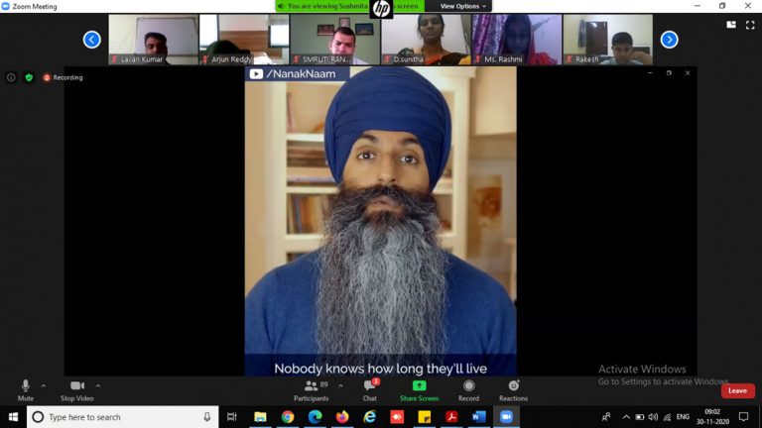Open Zoom app on taskbar
762x428 pixels.
pos(506,417)
